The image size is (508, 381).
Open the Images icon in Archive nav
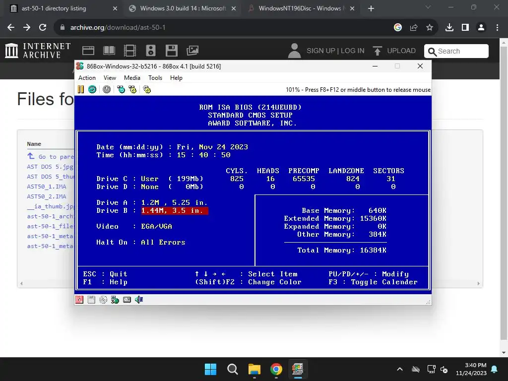[192, 51]
